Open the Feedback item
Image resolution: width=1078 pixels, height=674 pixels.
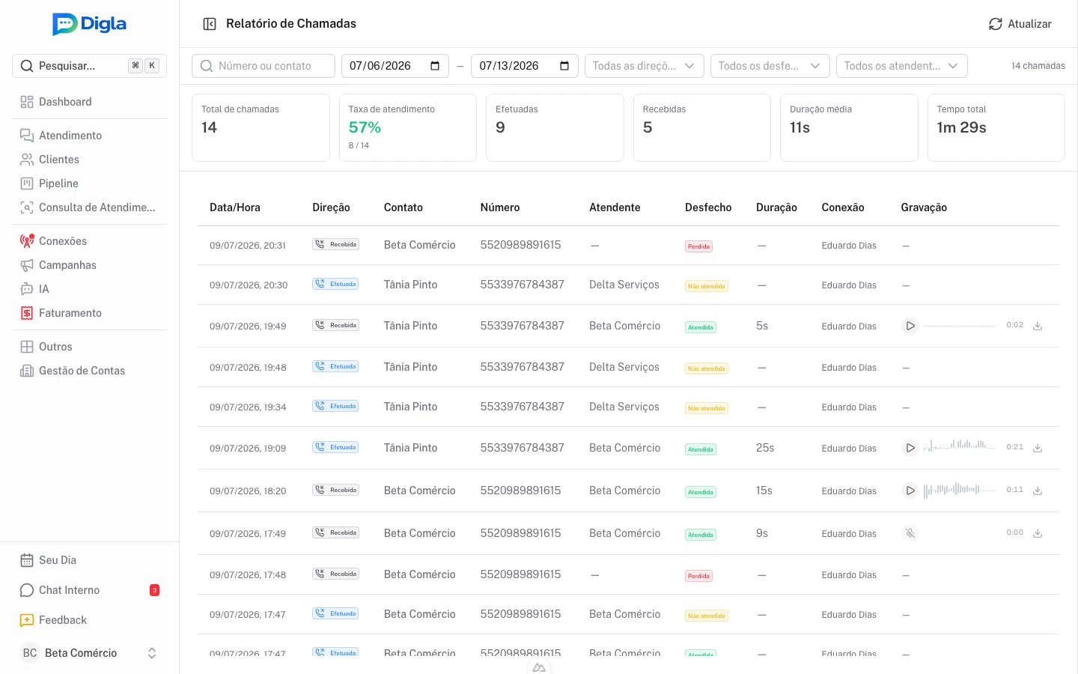[x=89, y=620]
